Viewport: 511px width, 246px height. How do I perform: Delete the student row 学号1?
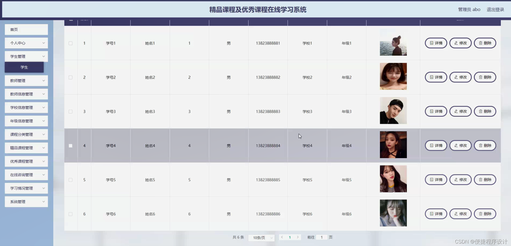coord(485,43)
